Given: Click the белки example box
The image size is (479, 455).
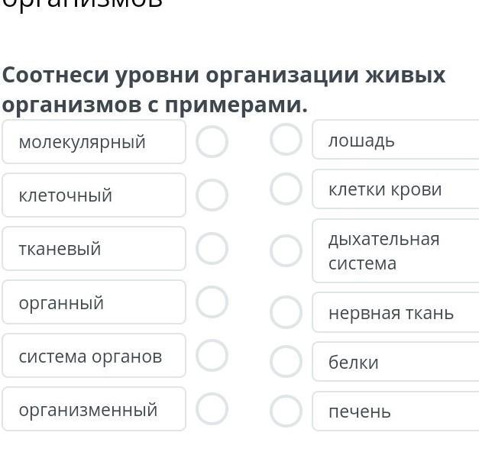Looking at the screenshot, I should [x=395, y=362].
